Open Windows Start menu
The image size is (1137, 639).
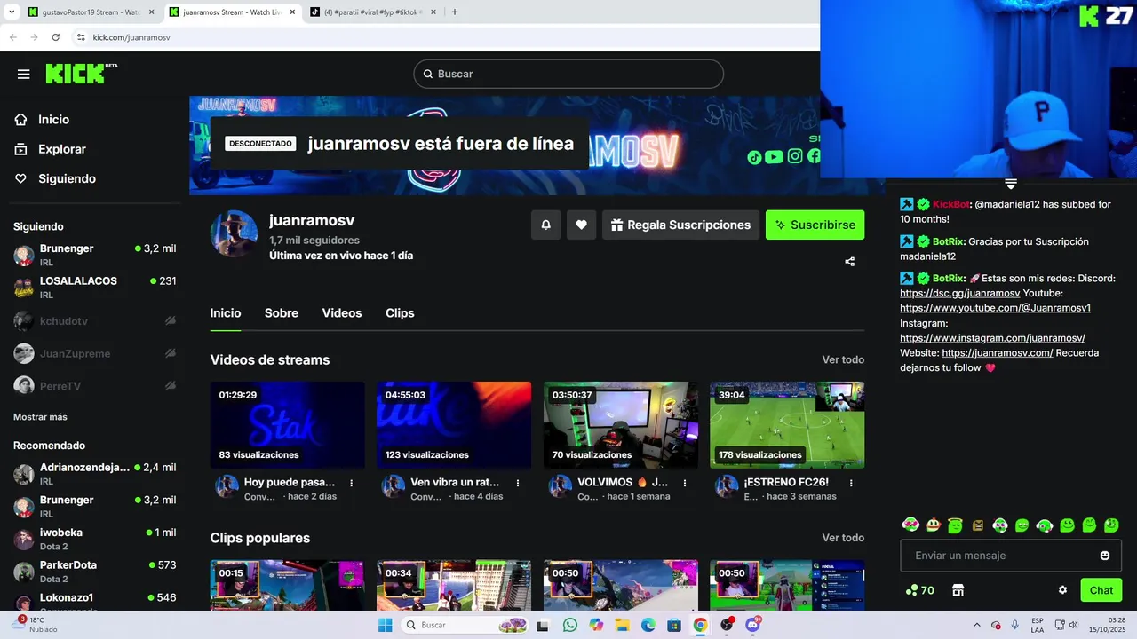click(385, 625)
